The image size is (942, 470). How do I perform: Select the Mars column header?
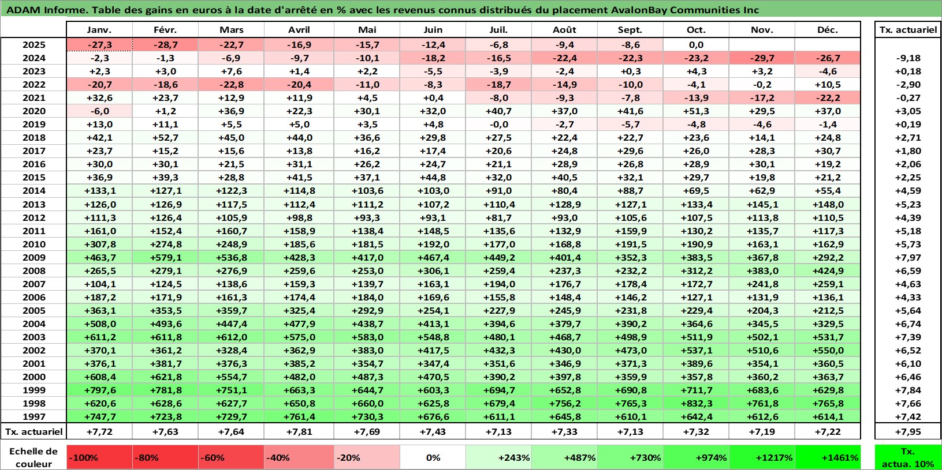click(231, 30)
